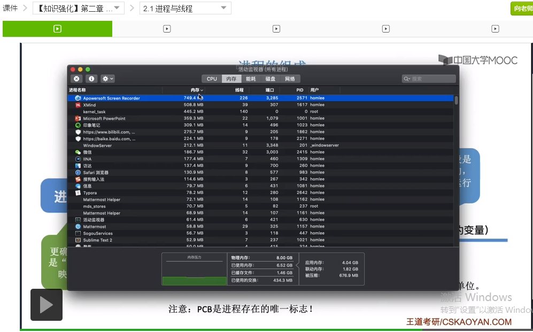The image size is (533, 332).
Task: Click the baike.baidu.com shield icon
Action: (x=78, y=139)
